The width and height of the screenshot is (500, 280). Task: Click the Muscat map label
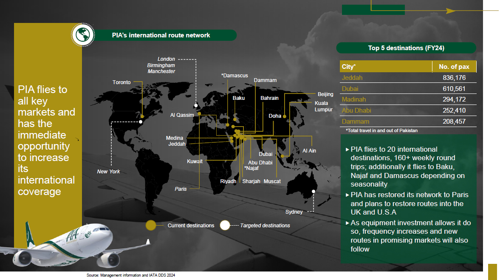tap(272, 181)
